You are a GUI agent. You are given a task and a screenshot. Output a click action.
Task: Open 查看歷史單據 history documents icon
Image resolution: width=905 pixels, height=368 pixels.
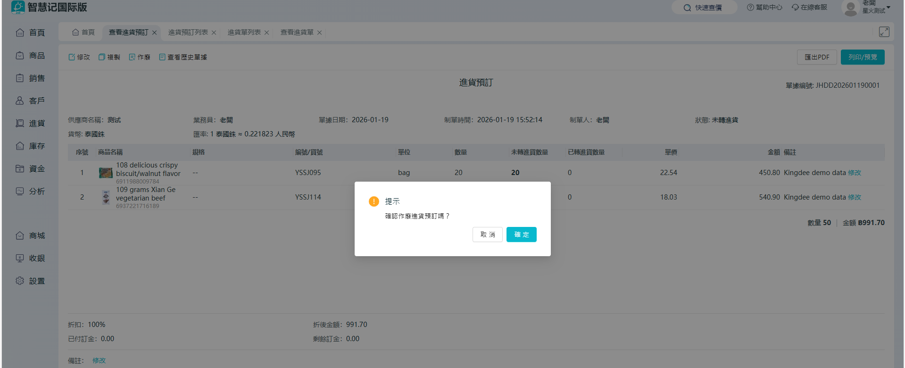tap(162, 57)
